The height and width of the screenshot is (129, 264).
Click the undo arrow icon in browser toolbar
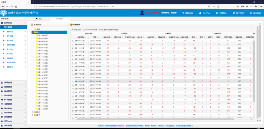tap(247, 6)
